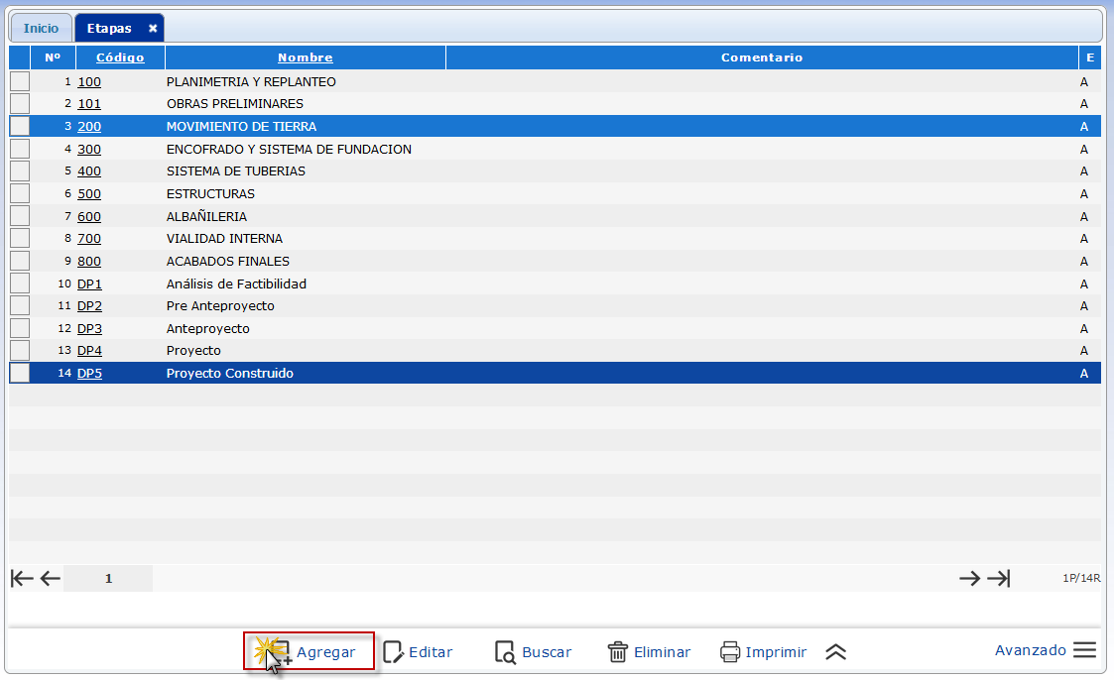Click the Editar pencil icon
Image resolution: width=1114 pixels, height=680 pixels.
coord(393,652)
